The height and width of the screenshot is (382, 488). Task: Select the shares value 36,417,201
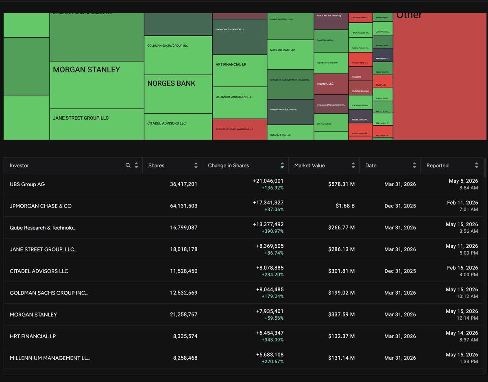(183, 184)
